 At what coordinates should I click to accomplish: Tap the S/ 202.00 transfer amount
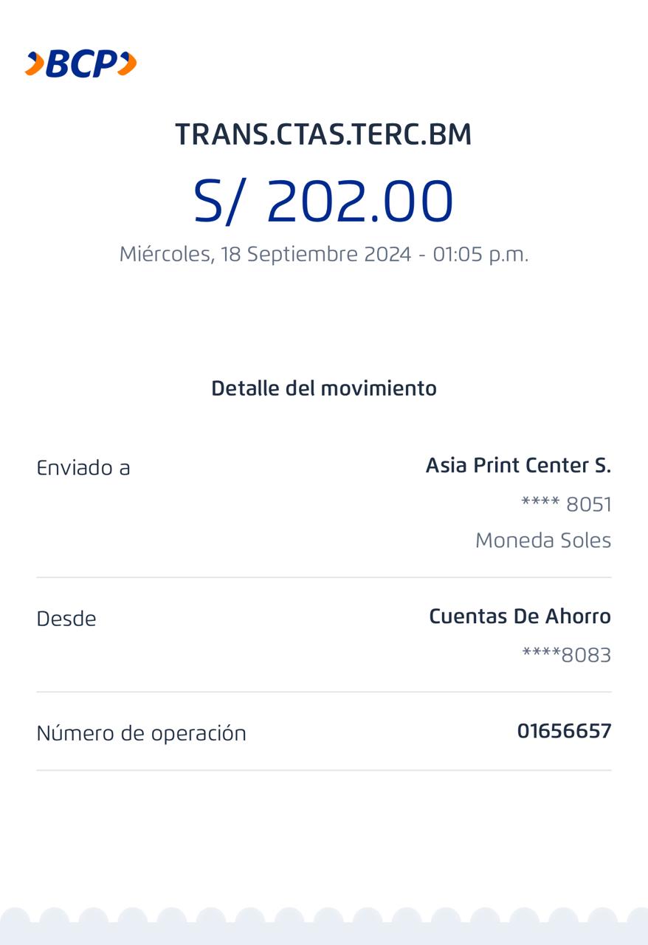tap(323, 201)
